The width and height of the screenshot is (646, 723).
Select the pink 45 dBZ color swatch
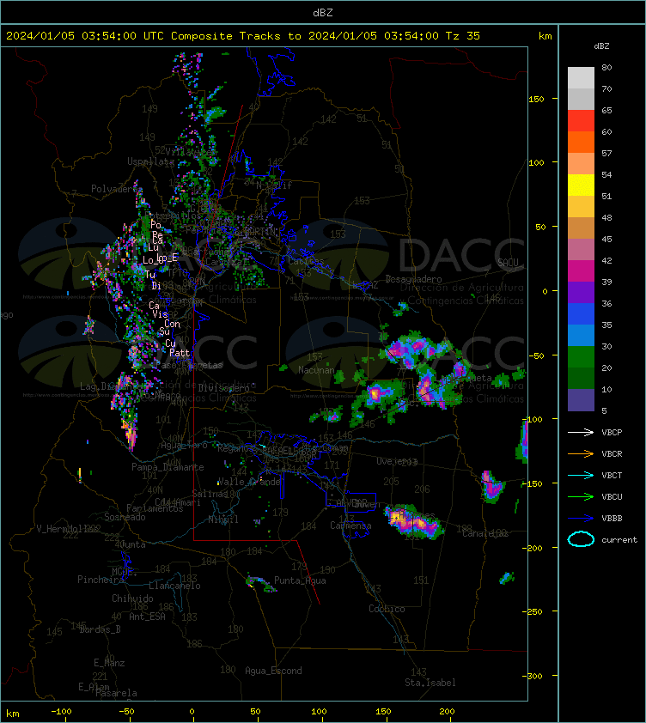coord(581,250)
